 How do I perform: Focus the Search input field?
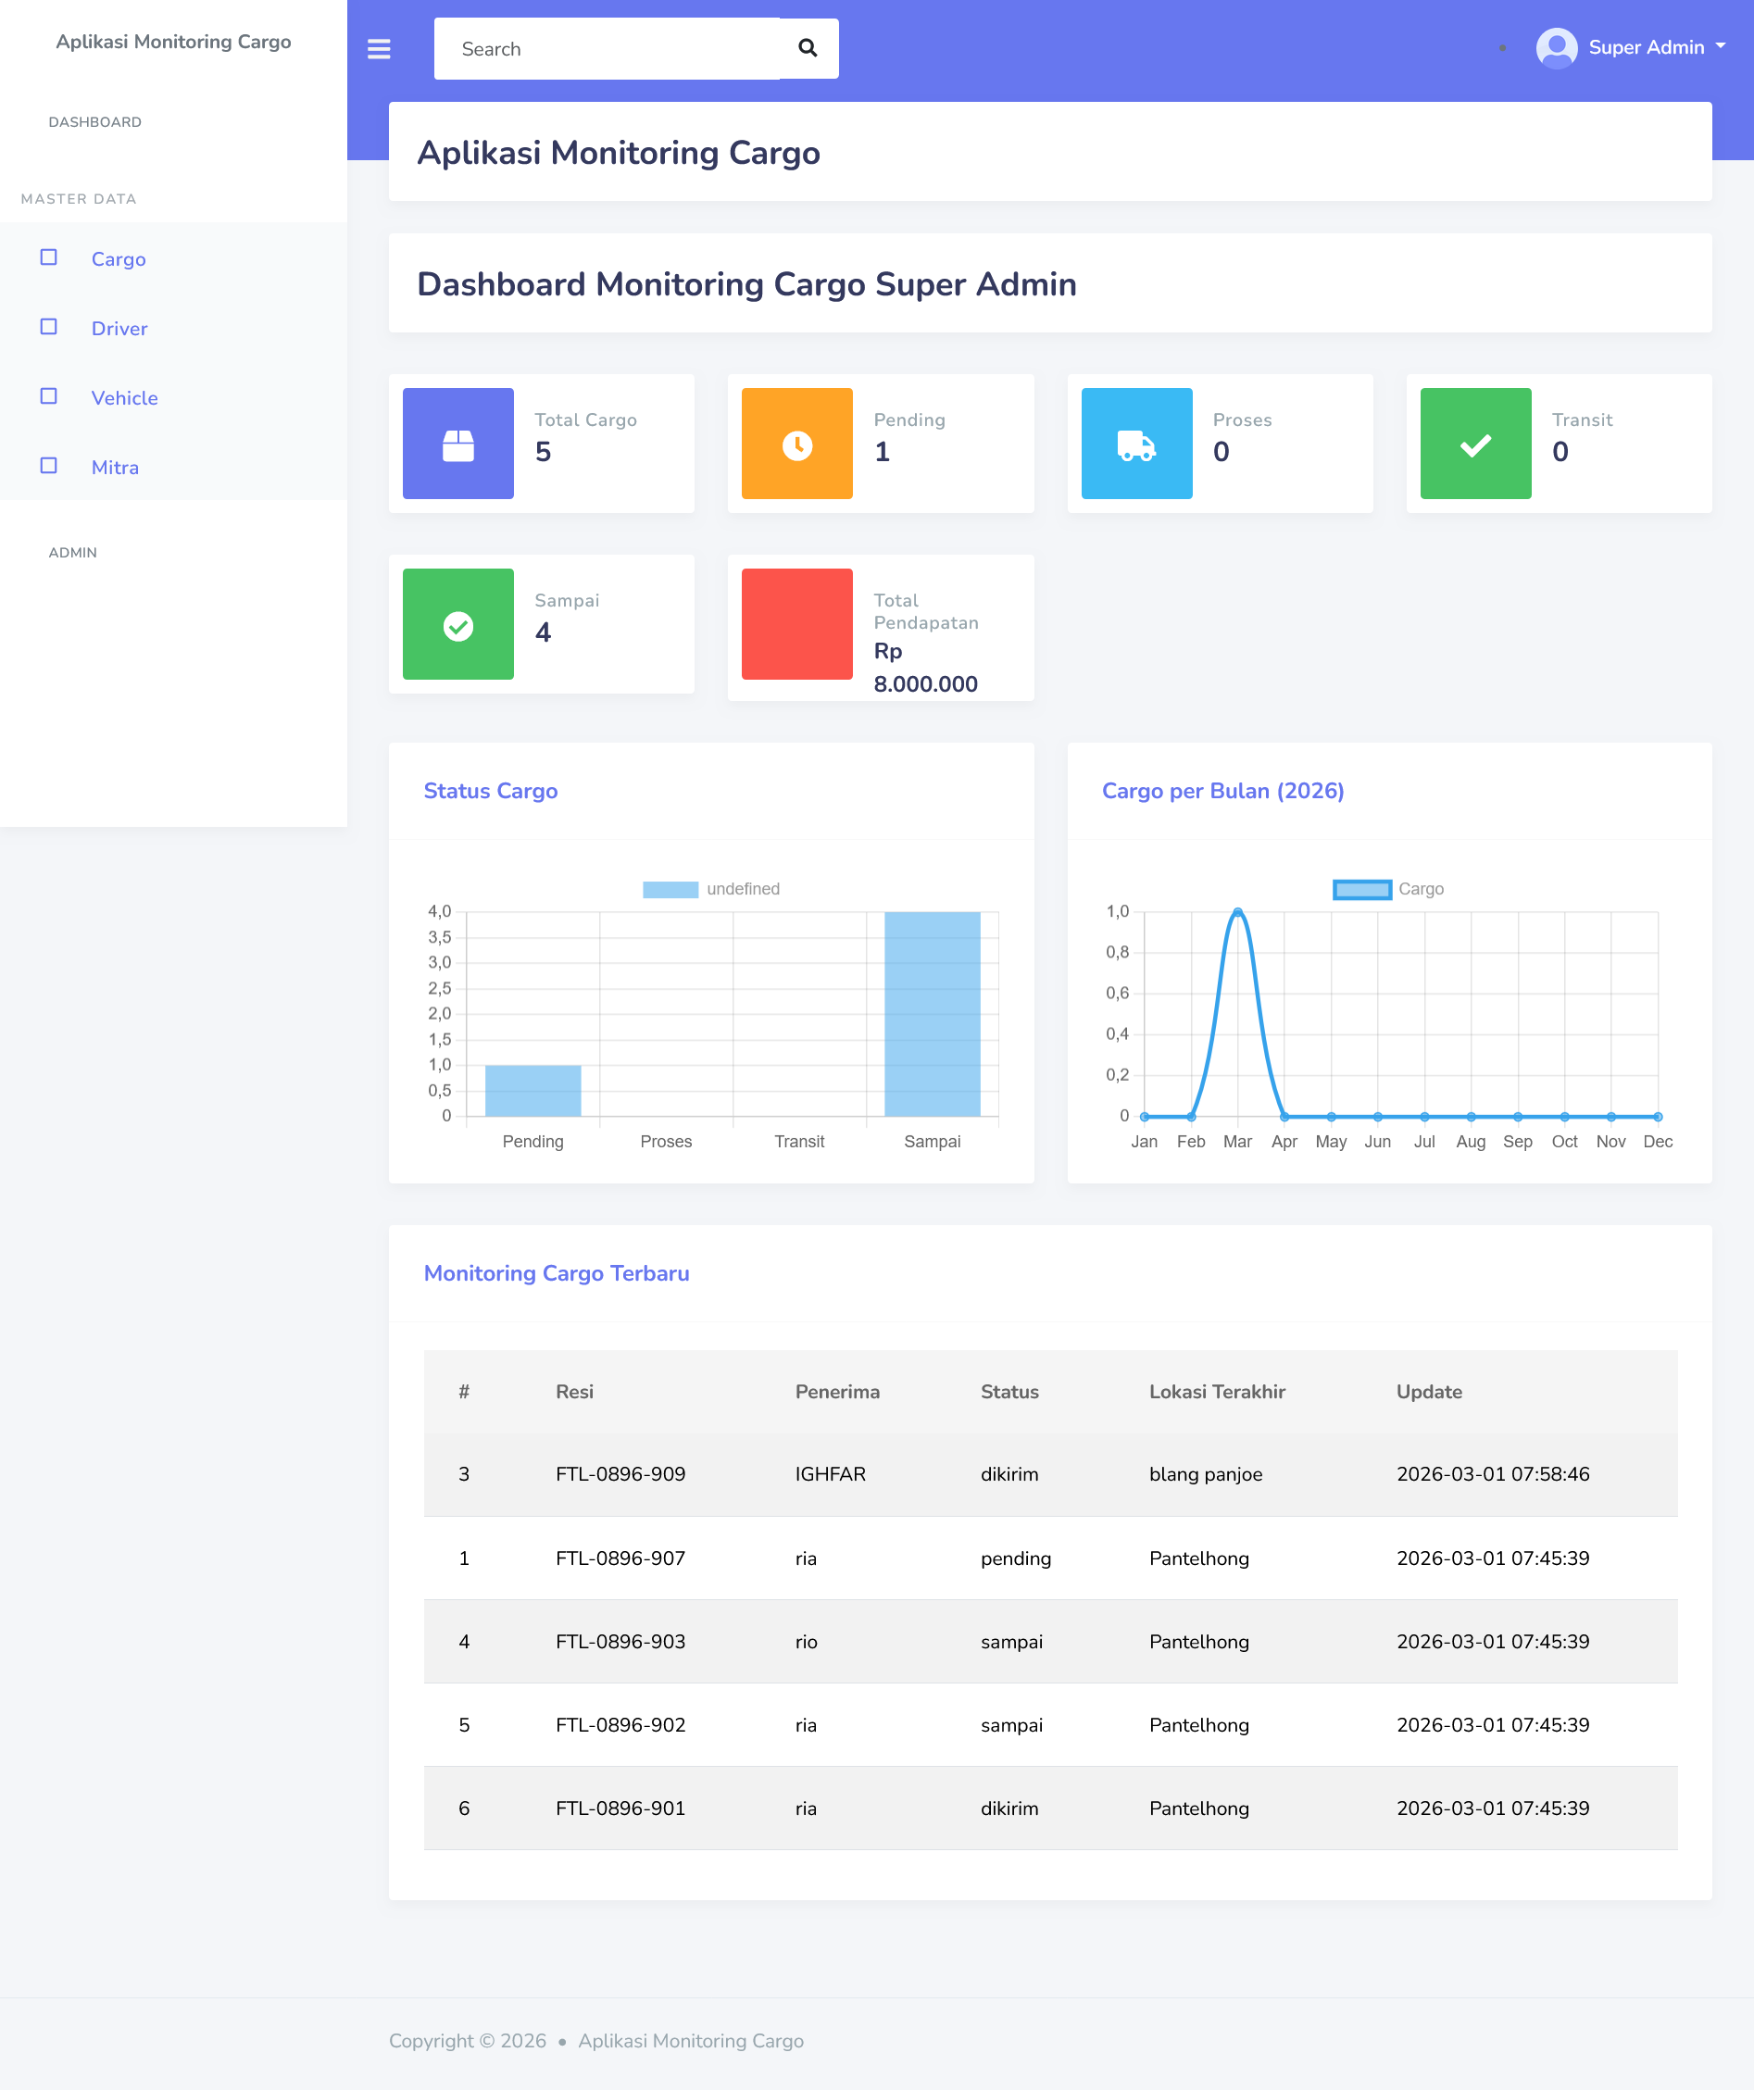608,49
